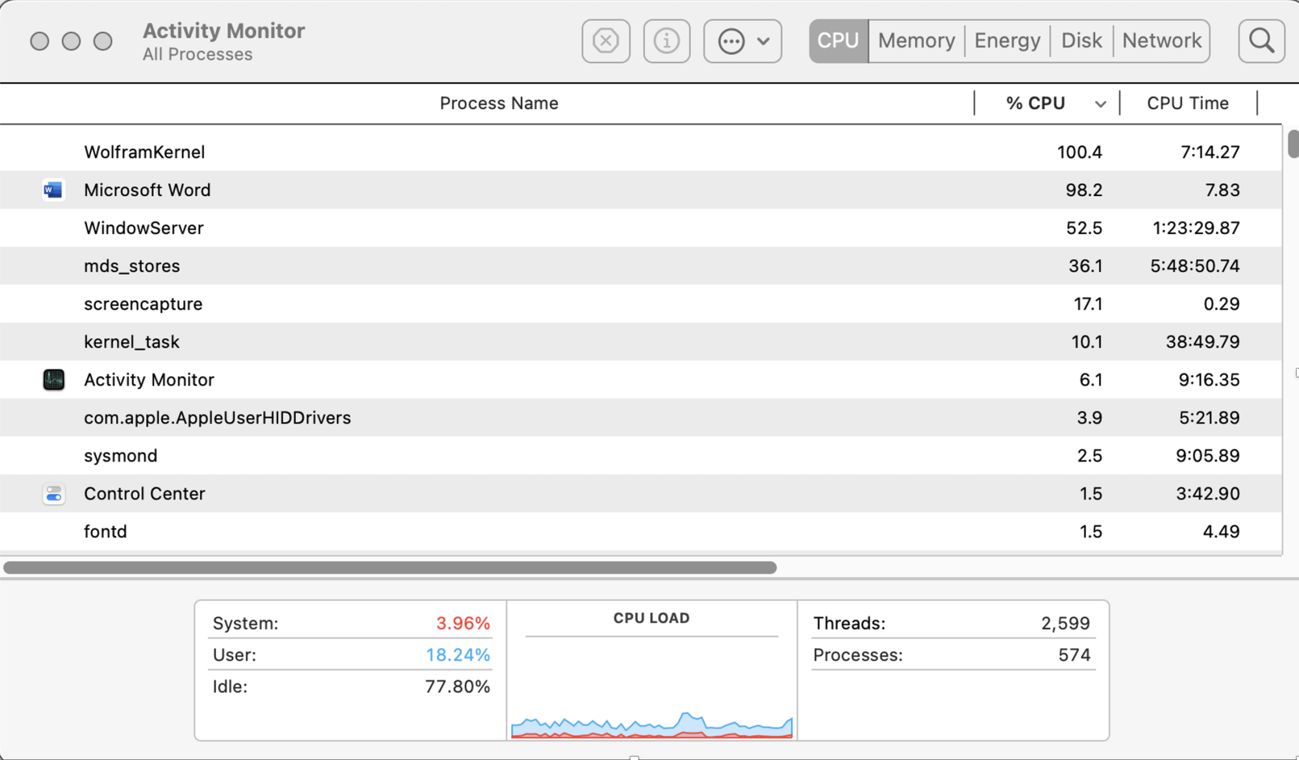Click the Idle 77.80% value
Image resolution: width=1299 pixels, height=760 pixels.
tap(457, 687)
